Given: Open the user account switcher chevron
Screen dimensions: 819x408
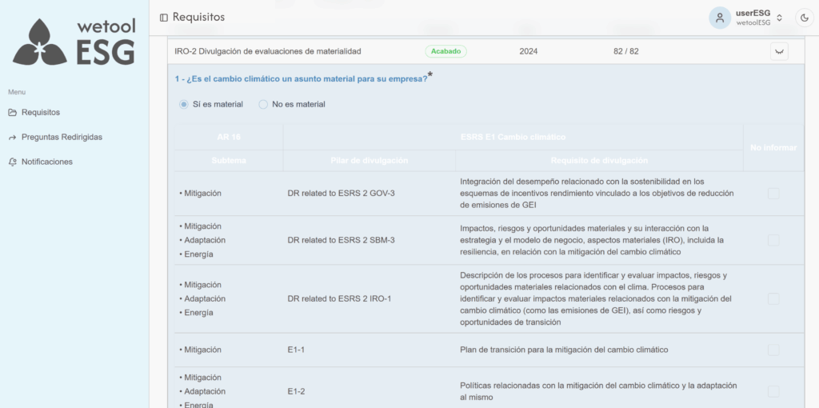Looking at the screenshot, I should [779, 18].
